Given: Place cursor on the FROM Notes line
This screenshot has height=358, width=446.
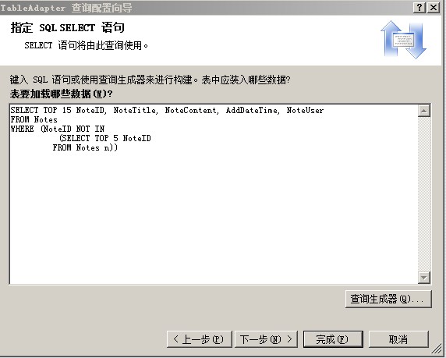Looking at the screenshot, I should click(x=34, y=119).
